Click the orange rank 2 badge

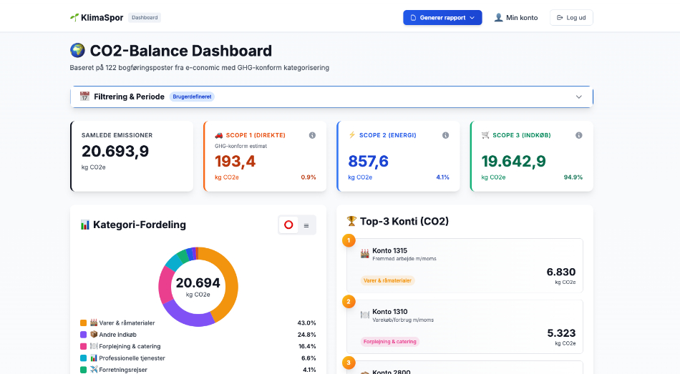(x=349, y=301)
